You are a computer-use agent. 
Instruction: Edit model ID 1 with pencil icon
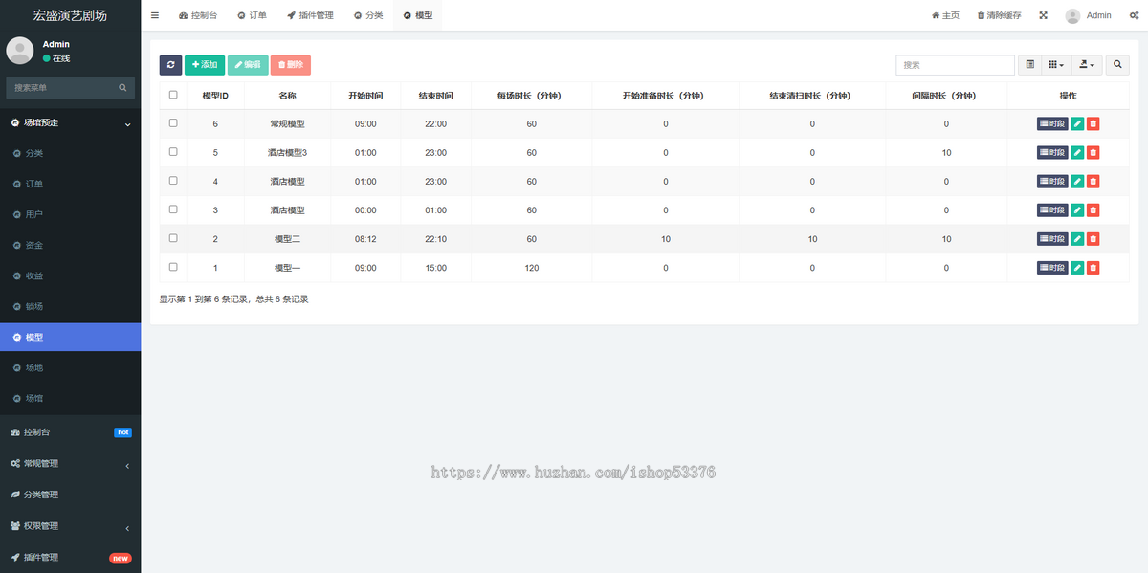[1077, 268]
